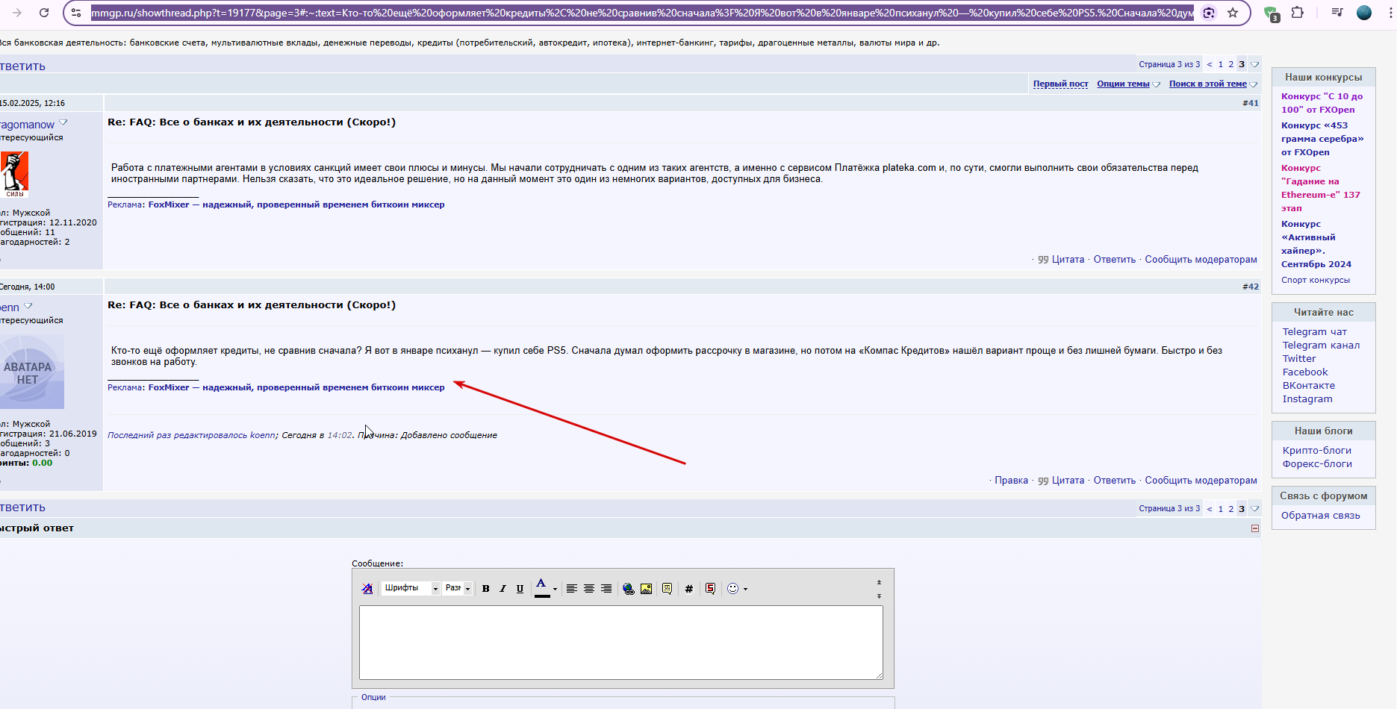The height and width of the screenshot is (709, 1397).
Task: Open the green shield extension with badge 3
Action: click(x=1271, y=13)
